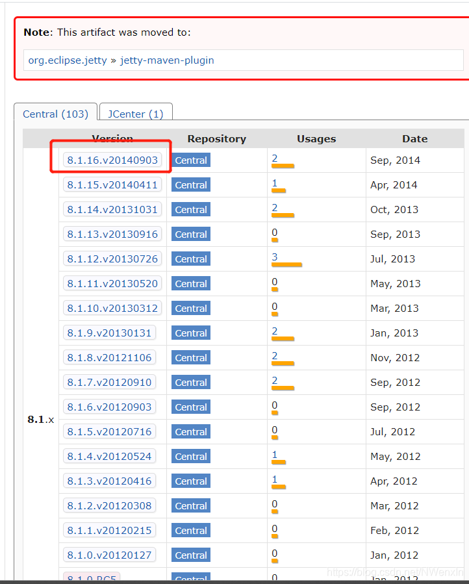Click Central badge in 8.1.2.v20120308 row
Screen dimensions: 469x584
191,505
